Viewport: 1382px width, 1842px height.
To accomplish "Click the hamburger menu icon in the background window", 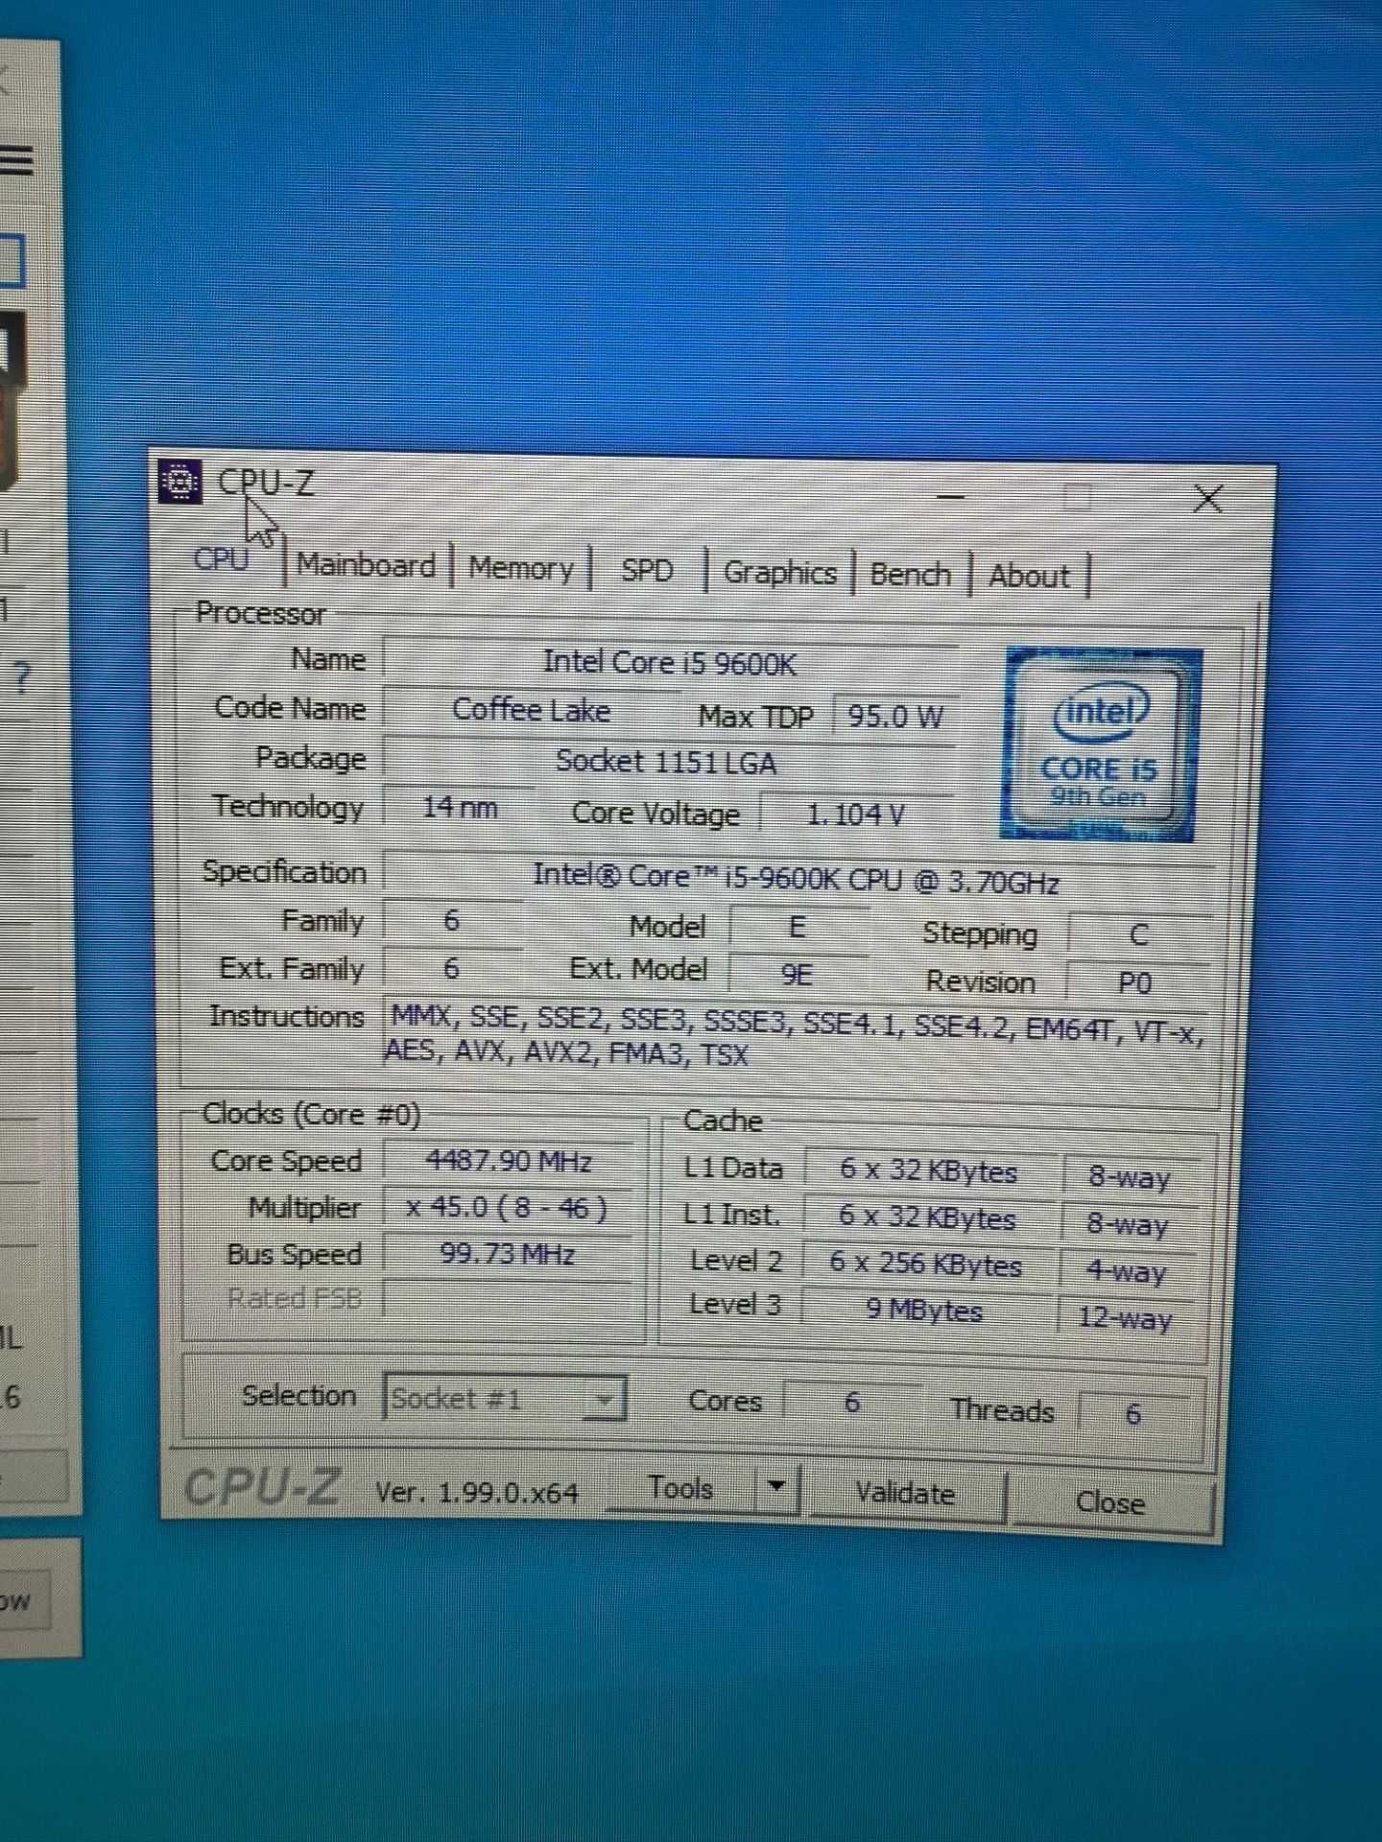I will pos(16,159).
